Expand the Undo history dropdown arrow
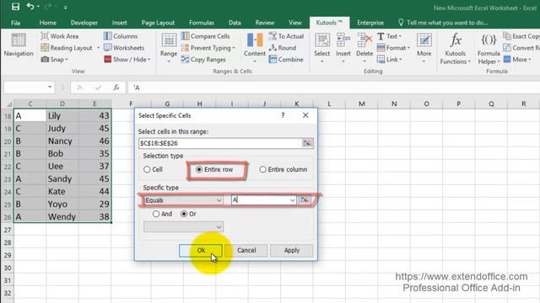 (38, 7)
